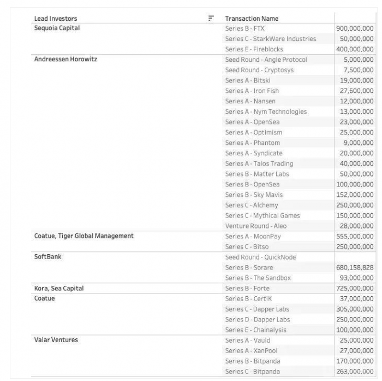Click Series B - Matter Labs
382x381 pixels.
click(257, 174)
